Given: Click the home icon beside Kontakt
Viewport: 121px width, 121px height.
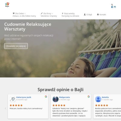Looking at the screenshot, I should pyautogui.click(x=98, y=15).
